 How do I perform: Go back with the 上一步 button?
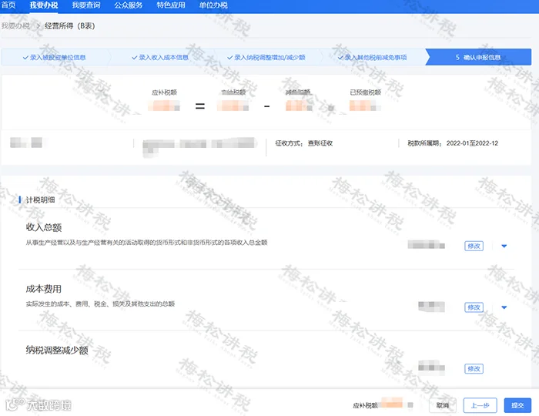(480, 405)
